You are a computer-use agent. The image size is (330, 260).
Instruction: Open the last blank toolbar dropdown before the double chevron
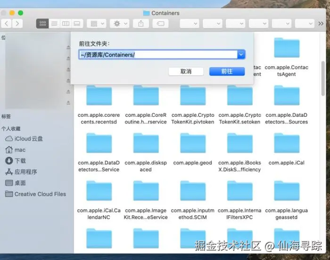(x=305, y=24)
